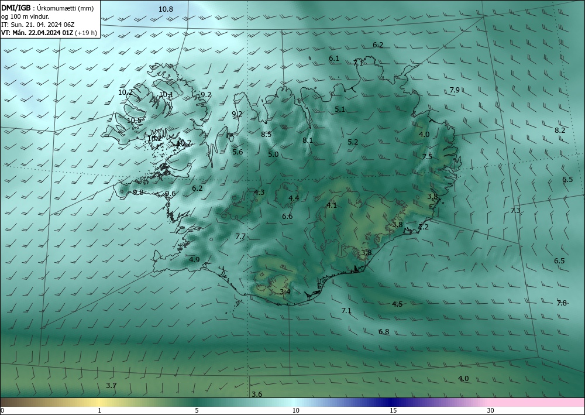
Task: Click the '5' label on the color scale
Action: click(x=197, y=410)
